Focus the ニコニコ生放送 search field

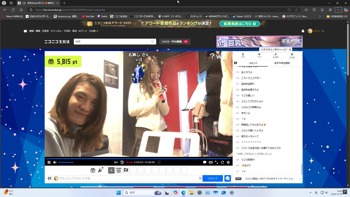click(x=113, y=42)
